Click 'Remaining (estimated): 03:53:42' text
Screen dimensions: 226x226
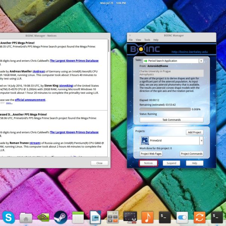[157, 105]
